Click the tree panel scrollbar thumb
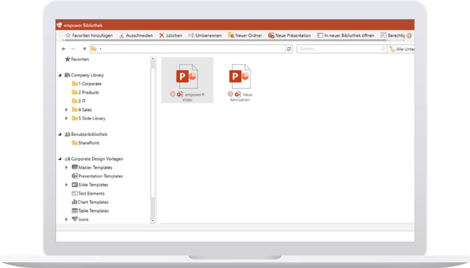 153,133
